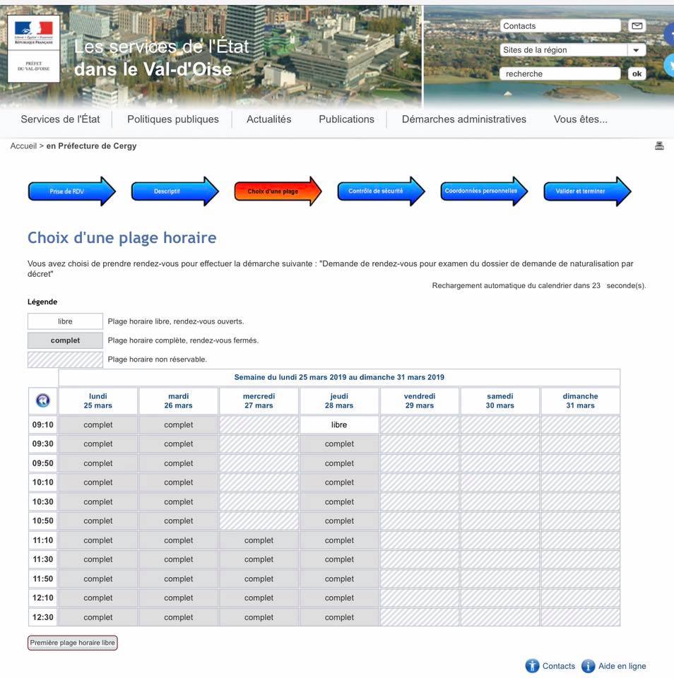Viewport: 674px width, 678px height.
Task: Click the Légende label
Action: [42, 302]
